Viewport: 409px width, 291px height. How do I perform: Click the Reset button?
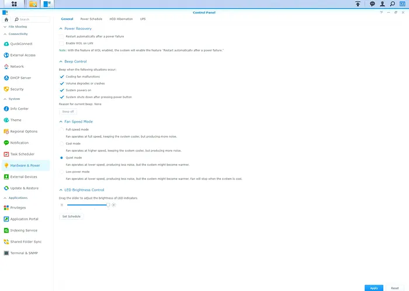(x=394, y=288)
